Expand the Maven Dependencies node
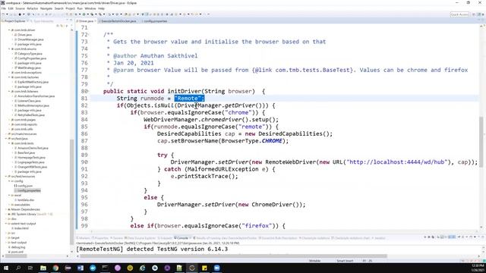 coord(6,209)
